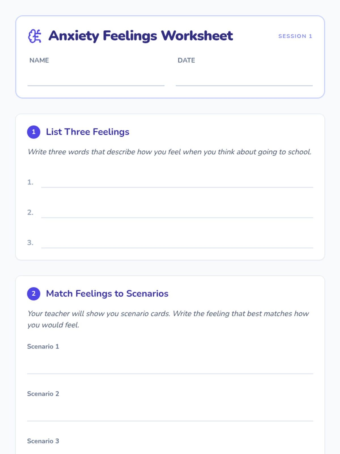Click the DATE field label
Viewport: 340px width, 454px height.
pos(186,60)
